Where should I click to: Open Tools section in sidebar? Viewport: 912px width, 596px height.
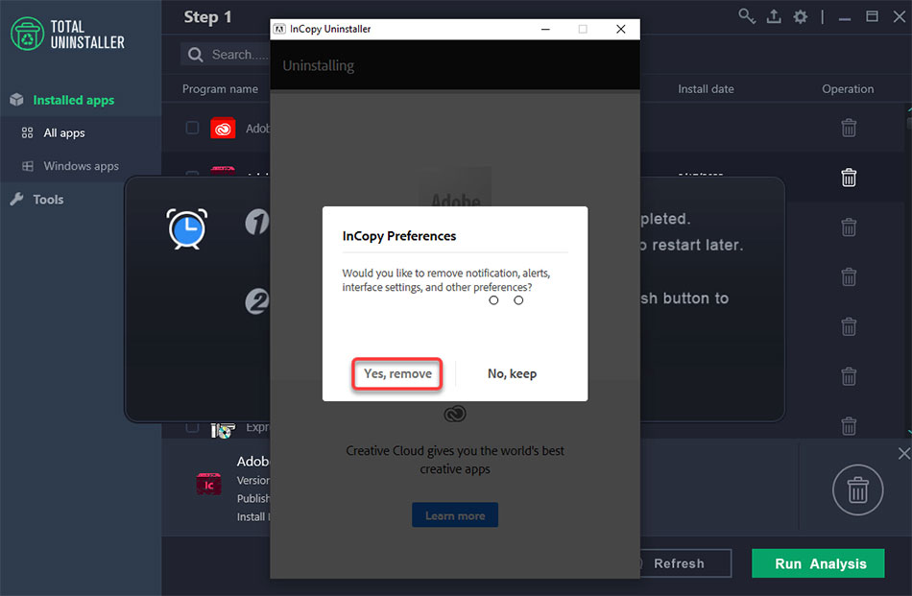[48, 200]
